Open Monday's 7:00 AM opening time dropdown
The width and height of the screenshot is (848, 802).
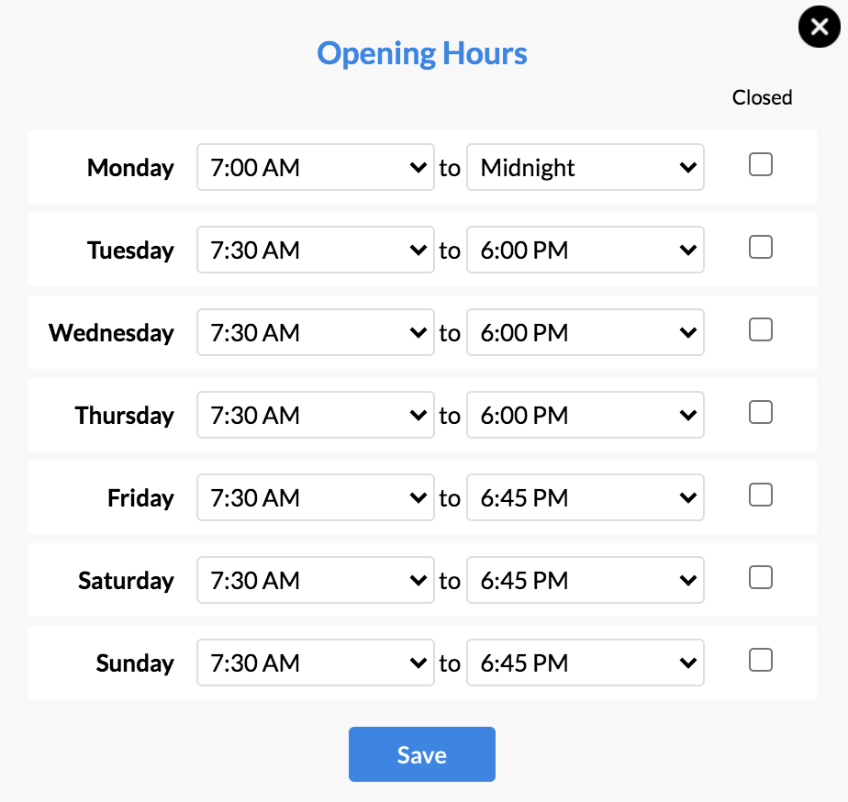[x=316, y=167]
